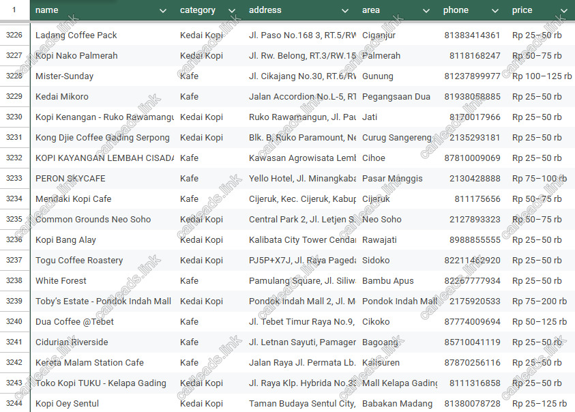Click the 'Mendaki Kopi Cafe' cell
Screen dimensions: 575x412
tap(102, 199)
